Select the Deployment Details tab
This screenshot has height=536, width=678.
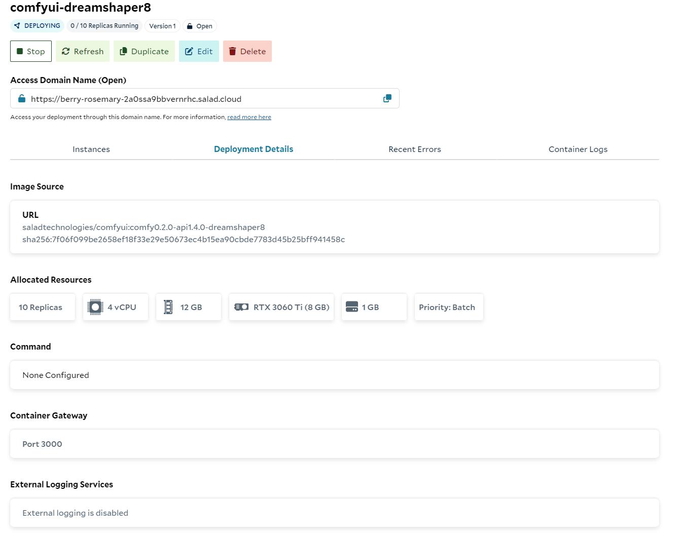point(254,149)
